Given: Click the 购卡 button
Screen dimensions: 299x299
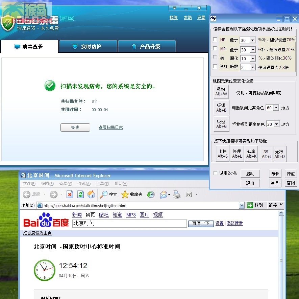Looking at the screenshot, I should [x=275, y=174].
